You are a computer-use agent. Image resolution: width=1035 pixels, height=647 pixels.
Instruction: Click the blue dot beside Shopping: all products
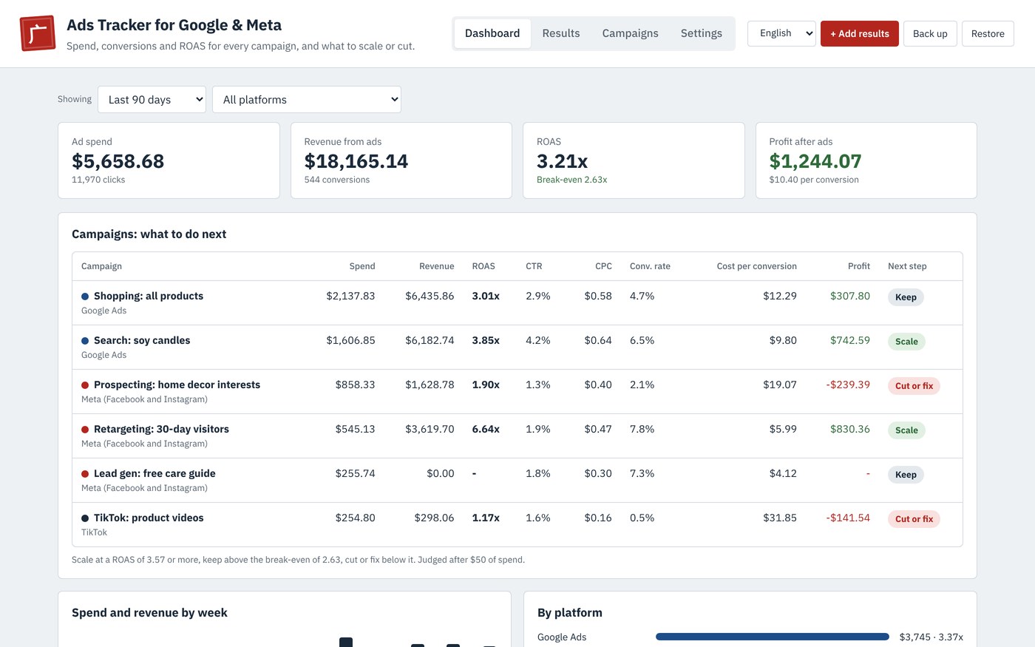click(x=85, y=297)
